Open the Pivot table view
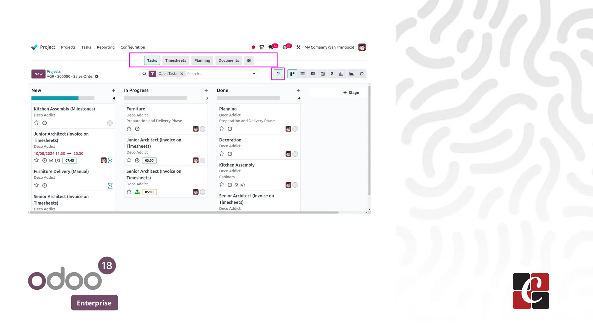Image resolution: width=593 pixels, height=333 pixels. pyautogui.click(x=341, y=74)
